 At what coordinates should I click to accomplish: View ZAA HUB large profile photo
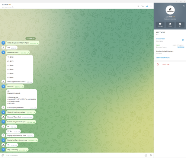pos(170,10)
